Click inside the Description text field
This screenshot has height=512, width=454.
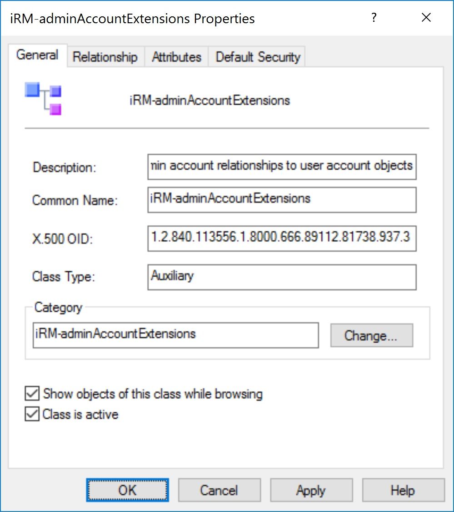282,167
